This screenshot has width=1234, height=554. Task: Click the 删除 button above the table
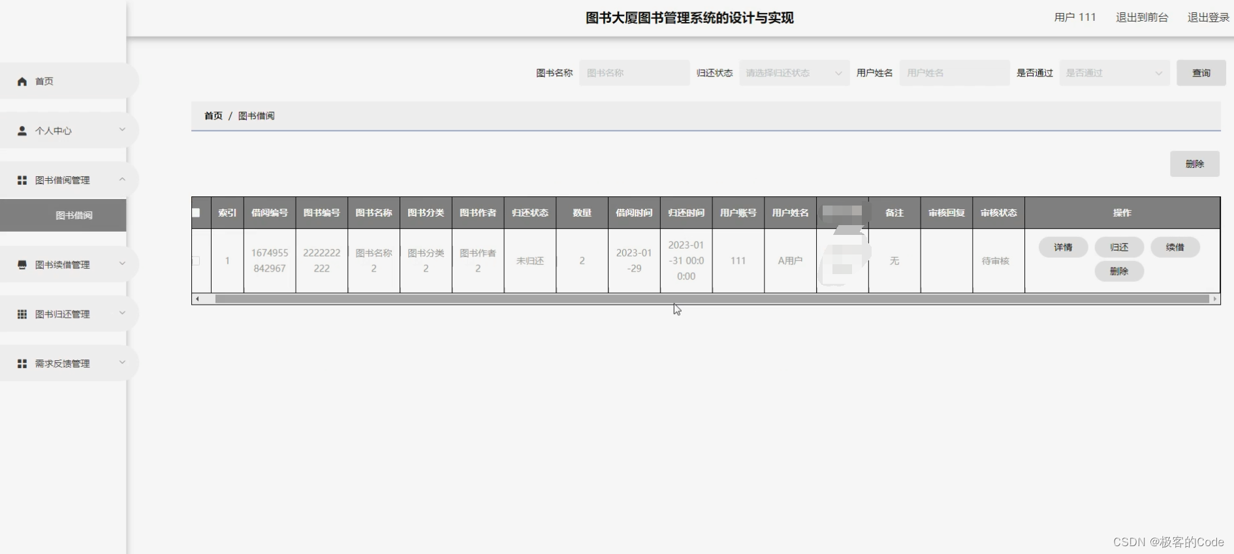pos(1194,164)
